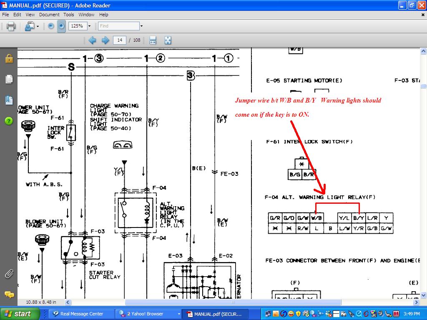This screenshot has width=427, height=320.
Task: Click the Zoom Out minus button
Action: click(x=51, y=26)
